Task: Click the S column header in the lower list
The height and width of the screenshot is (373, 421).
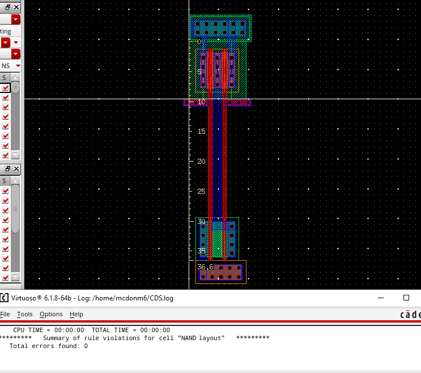Action: coord(5,181)
